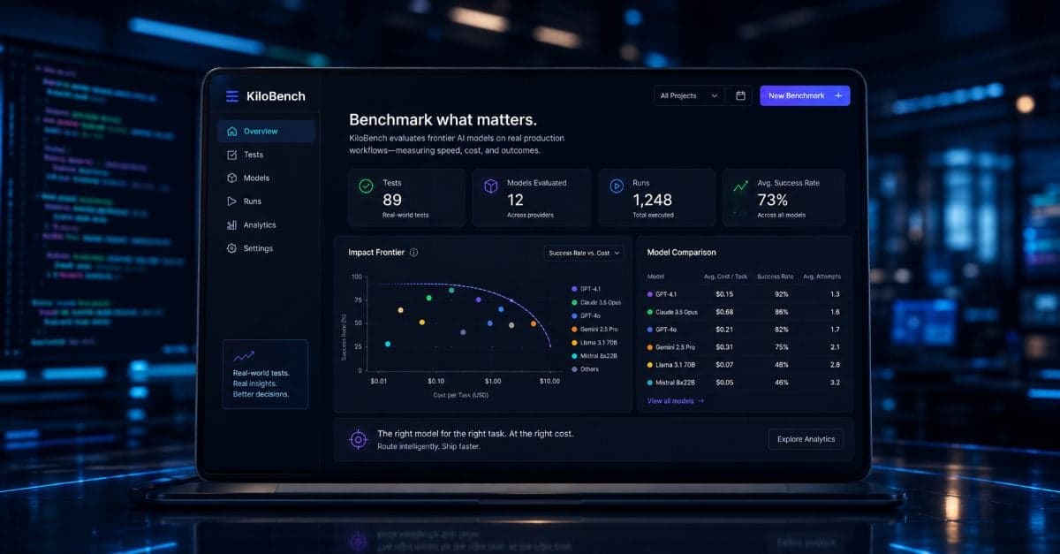The height and width of the screenshot is (554, 1060).
Task: Click the Explore Analytics button
Action: tap(806, 439)
